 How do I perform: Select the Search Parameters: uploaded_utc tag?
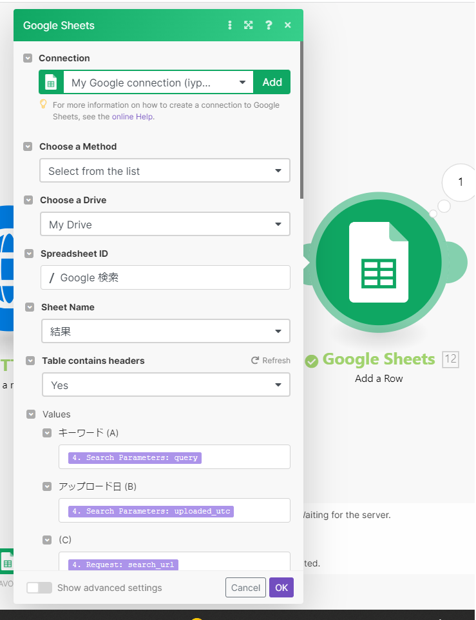pyautogui.click(x=151, y=511)
